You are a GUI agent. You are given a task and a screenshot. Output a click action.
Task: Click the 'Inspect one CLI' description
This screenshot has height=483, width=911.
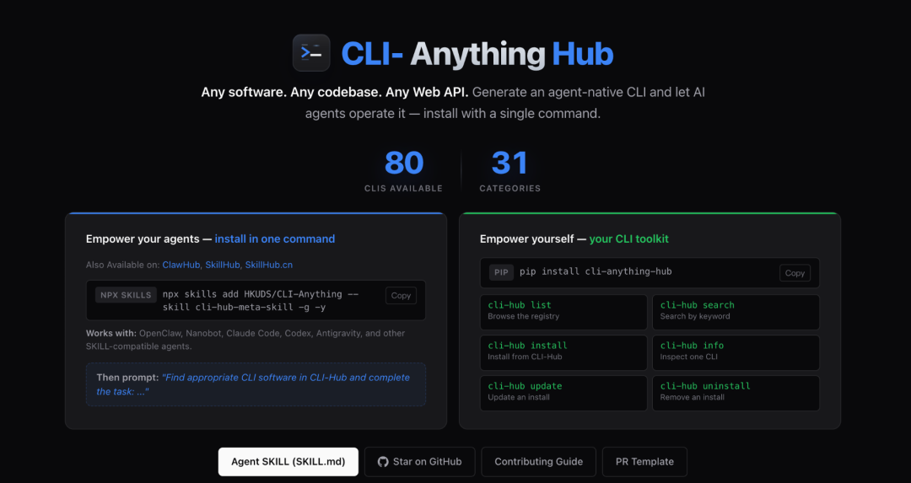coord(688,357)
